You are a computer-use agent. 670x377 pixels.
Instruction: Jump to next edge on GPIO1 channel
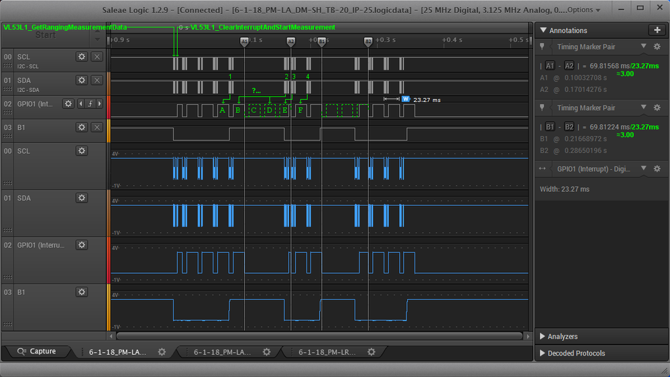(99, 104)
